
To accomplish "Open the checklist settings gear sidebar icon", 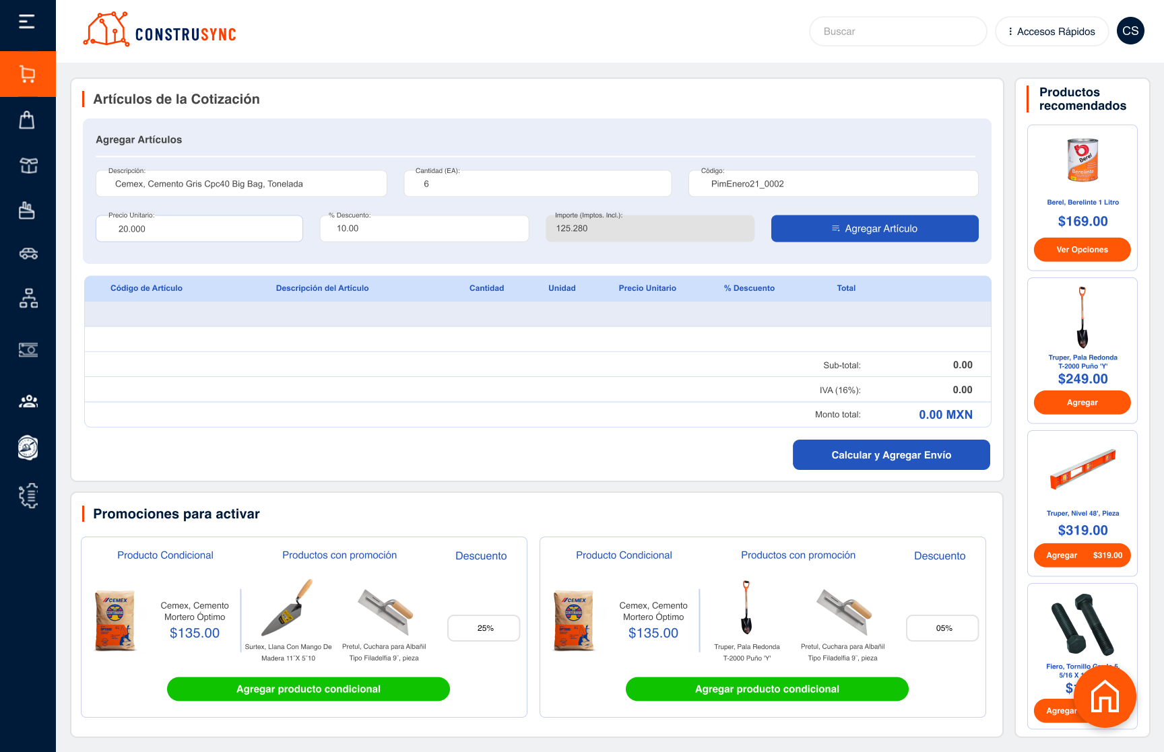I will (x=28, y=496).
